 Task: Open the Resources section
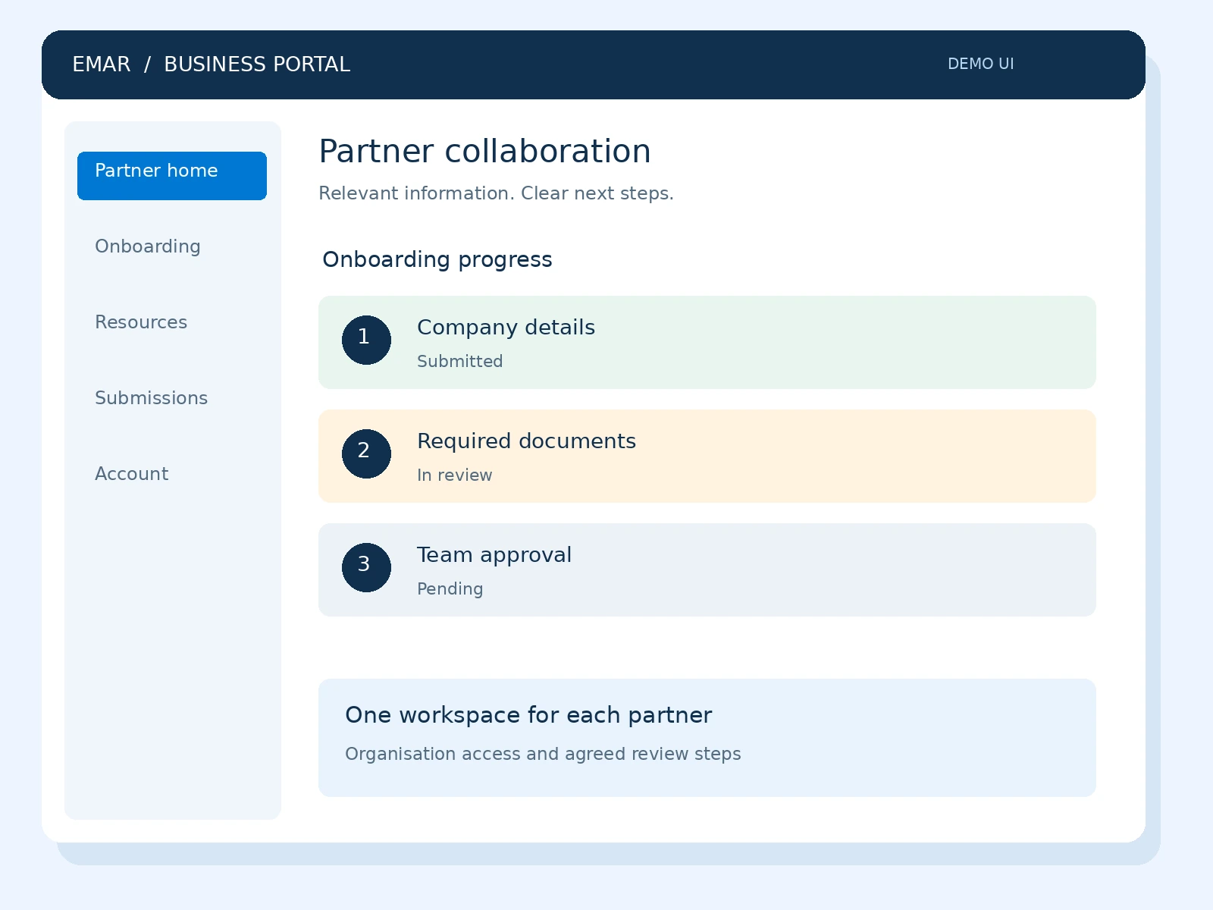tap(141, 322)
